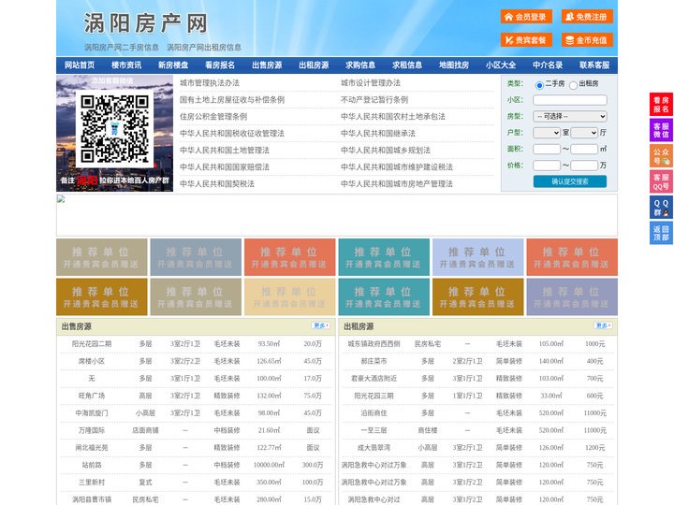Click the 会员登录 member login button
This screenshot has width=674, height=505.
(x=526, y=17)
